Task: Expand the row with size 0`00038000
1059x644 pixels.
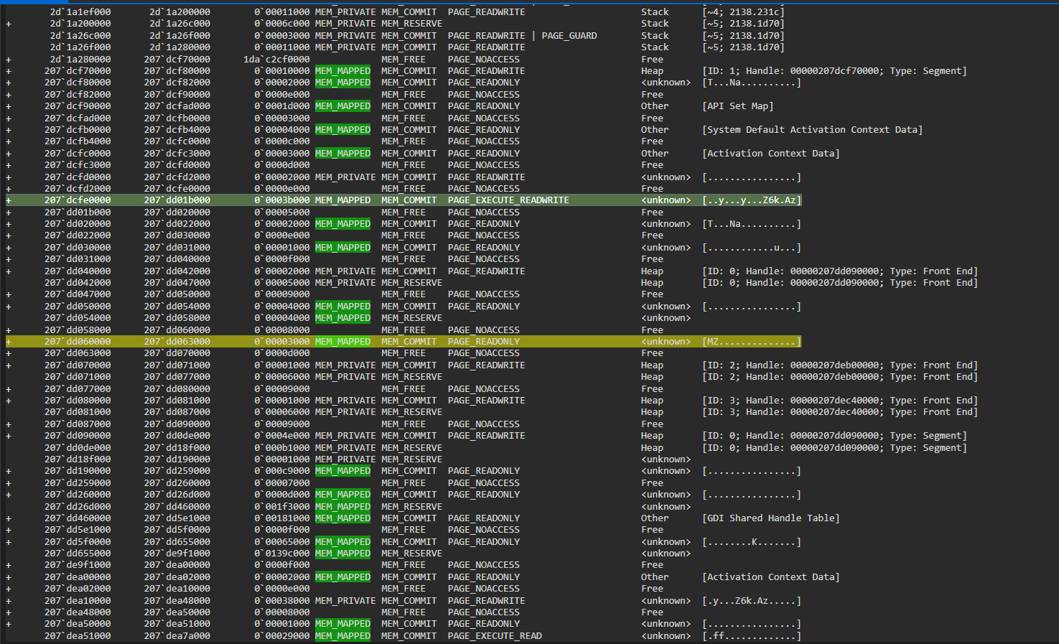Action: [x=9, y=601]
